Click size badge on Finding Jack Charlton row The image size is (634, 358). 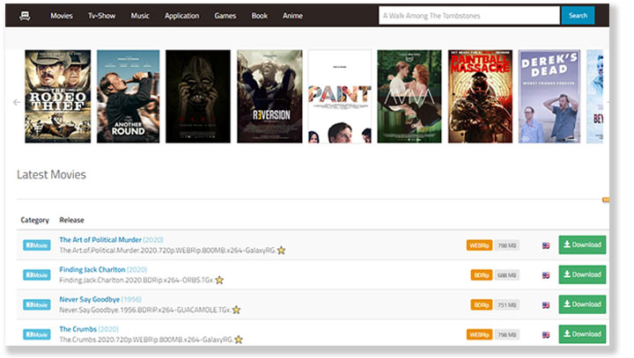(x=507, y=275)
